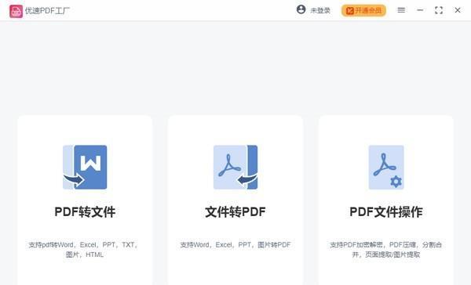The height and width of the screenshot is (285, 471).
Task: Select the 文件转PDF title
Action: point(235,212)
